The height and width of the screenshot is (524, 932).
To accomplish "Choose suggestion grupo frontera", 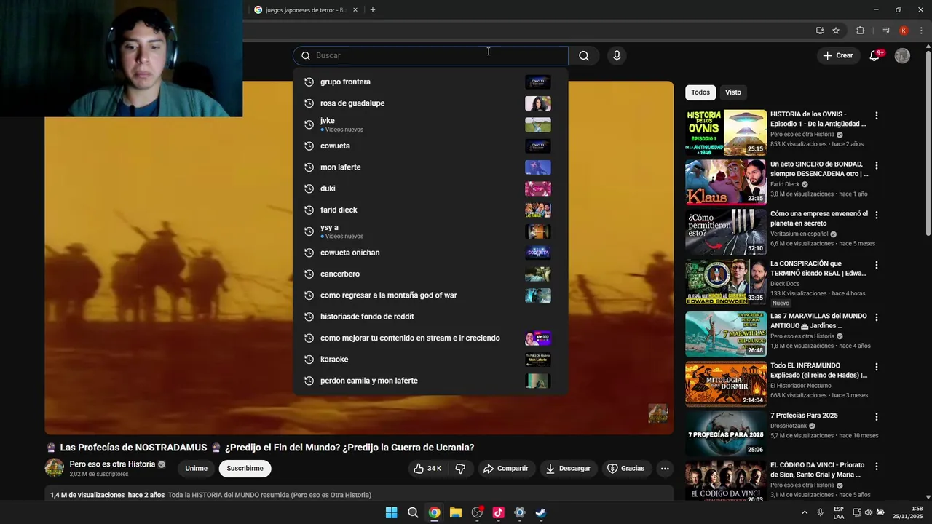I will tap(430, 82).
